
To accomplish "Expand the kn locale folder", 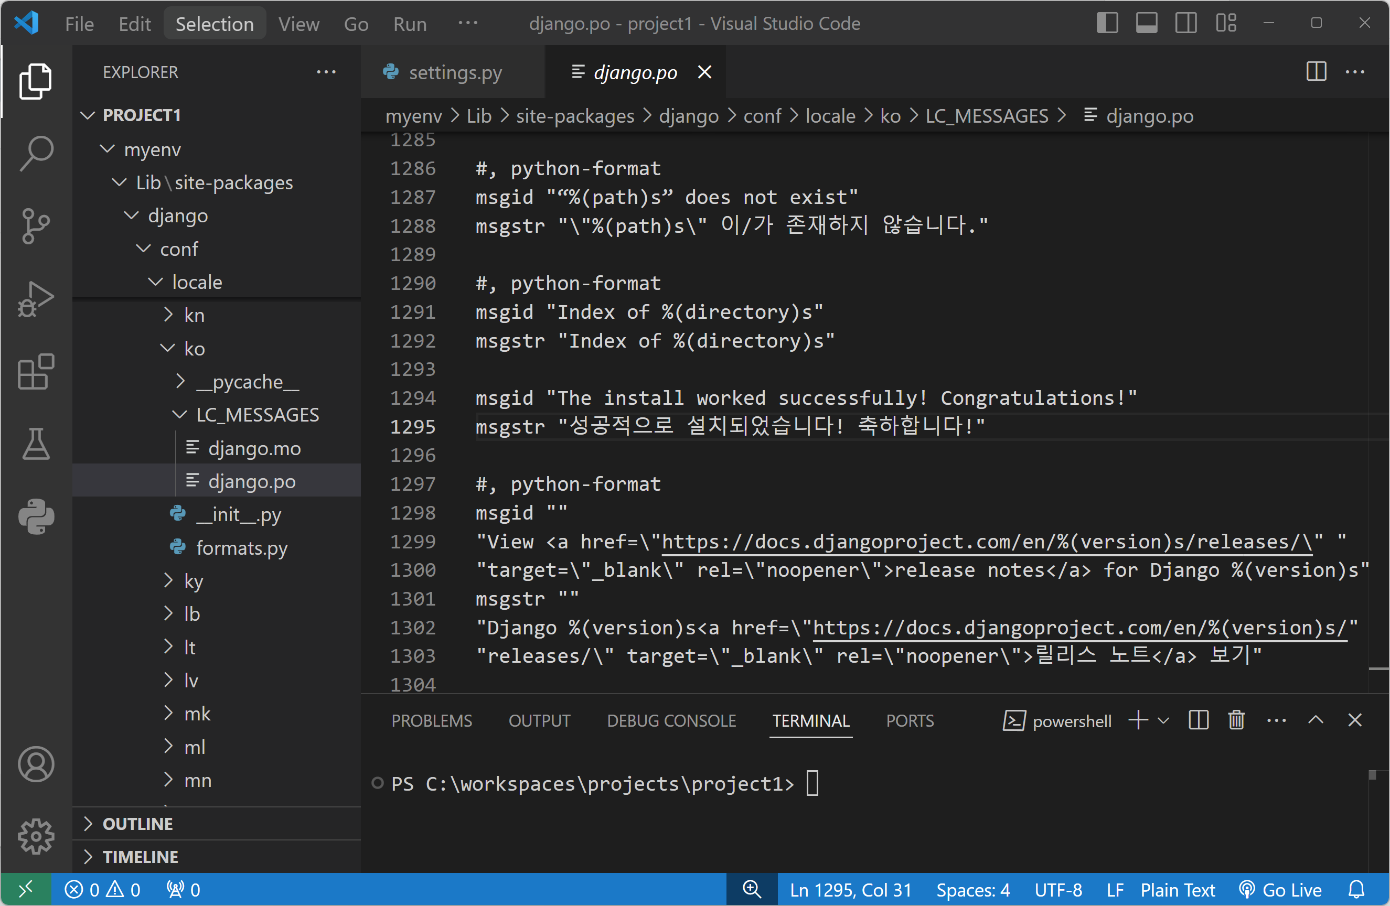I will 195,315.
